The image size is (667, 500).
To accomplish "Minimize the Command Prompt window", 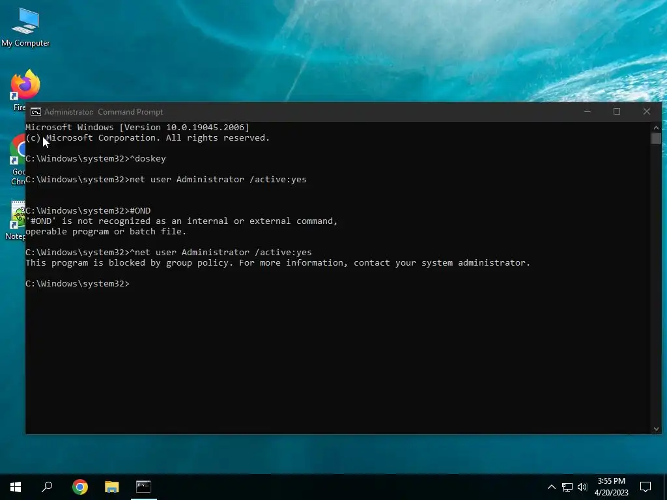I will tap(588, 112).
